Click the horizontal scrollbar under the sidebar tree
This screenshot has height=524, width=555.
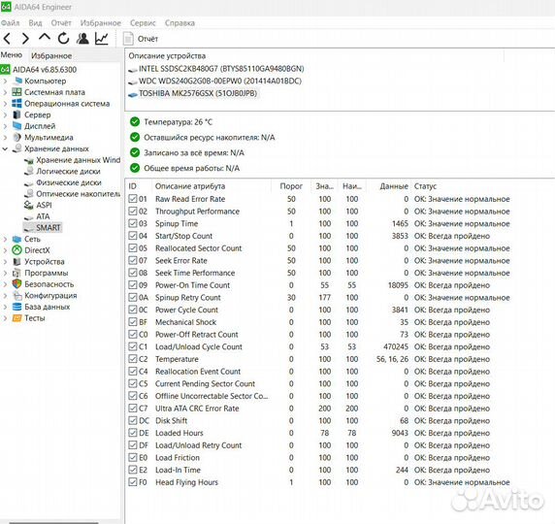click(53, 522)
